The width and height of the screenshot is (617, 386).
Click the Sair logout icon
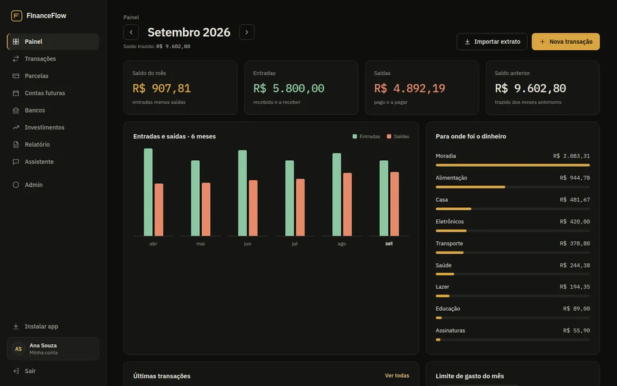tap(15, 371)
